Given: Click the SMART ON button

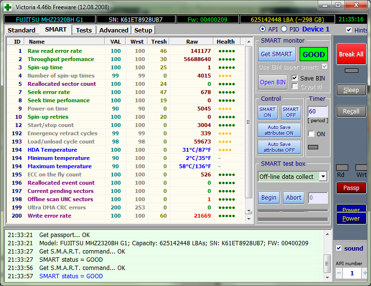Looking at the screenshot, I should [267, 112].
